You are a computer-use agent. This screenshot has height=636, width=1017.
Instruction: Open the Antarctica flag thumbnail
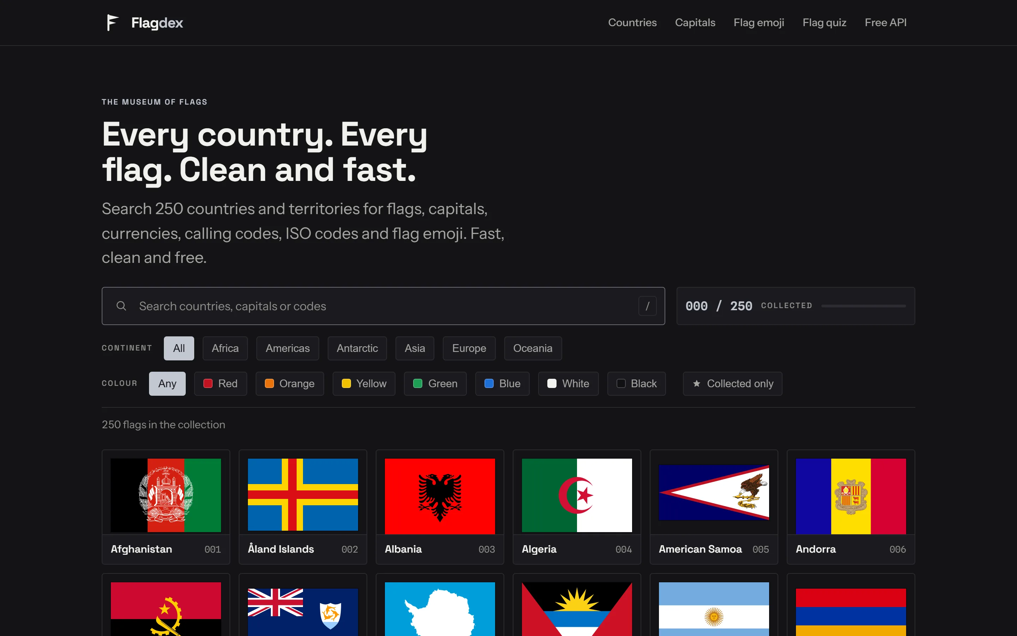pyautogui.click(x=440, y=609)
